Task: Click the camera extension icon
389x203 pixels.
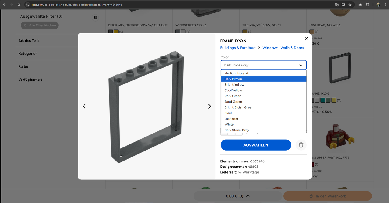Action: (360, 5)
